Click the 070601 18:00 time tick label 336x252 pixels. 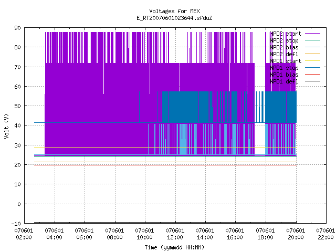coord(265,234)
